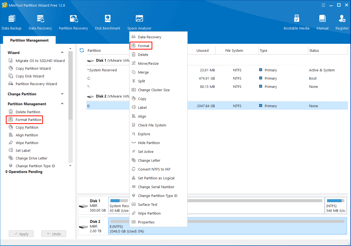Select the System Reserved partition row
The height and width of the screenshot is (246, 351).
(217, 70)
